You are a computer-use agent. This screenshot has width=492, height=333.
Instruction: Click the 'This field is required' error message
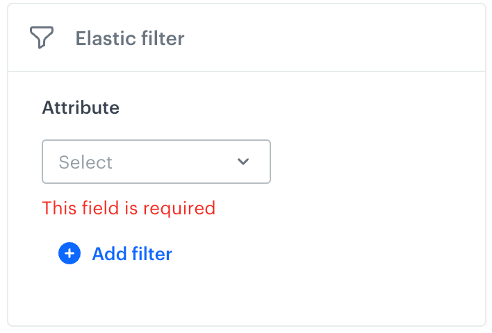(x=129, y=207)
